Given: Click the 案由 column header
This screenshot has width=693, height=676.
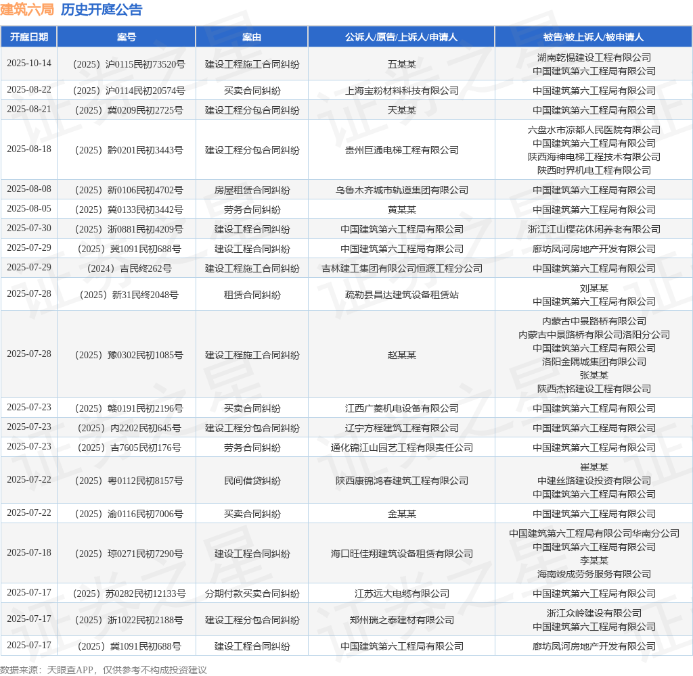Looking at the screenshot, I should 252,37.
